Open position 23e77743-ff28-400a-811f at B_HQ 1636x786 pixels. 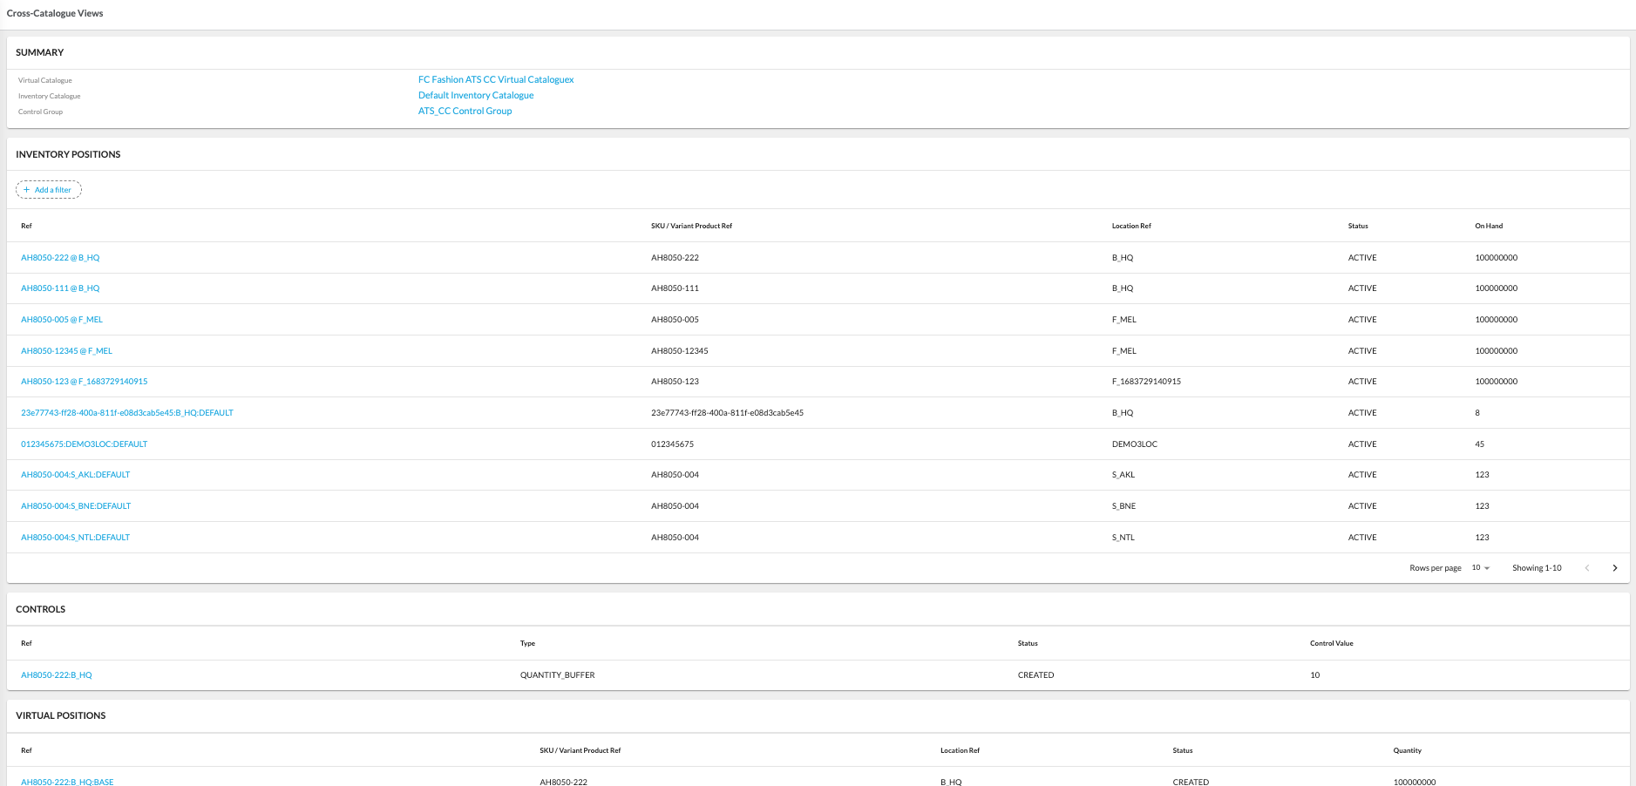pos(127,412)
